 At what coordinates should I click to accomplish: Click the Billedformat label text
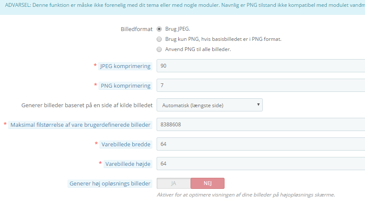[136, 29]
